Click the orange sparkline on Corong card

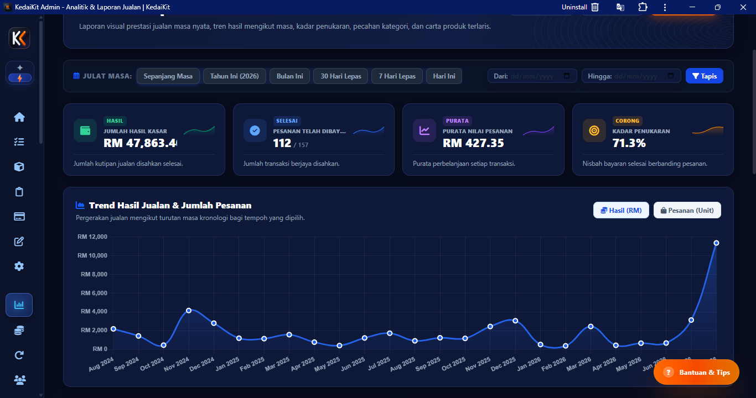tap(708, 130)
